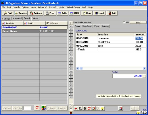Click the red double-arrow splitter icon

(x=71, y=113)
